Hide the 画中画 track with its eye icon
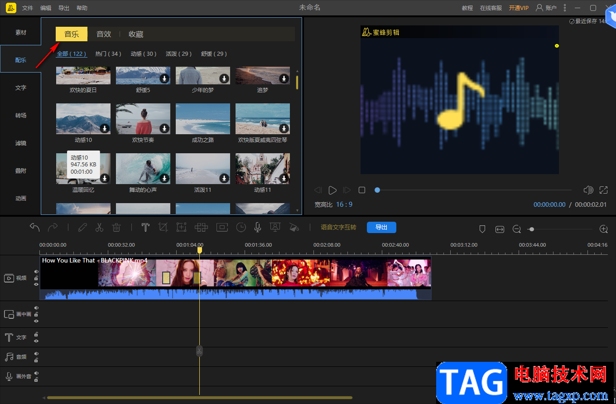The image size is (616, 404). pos(36,321)
